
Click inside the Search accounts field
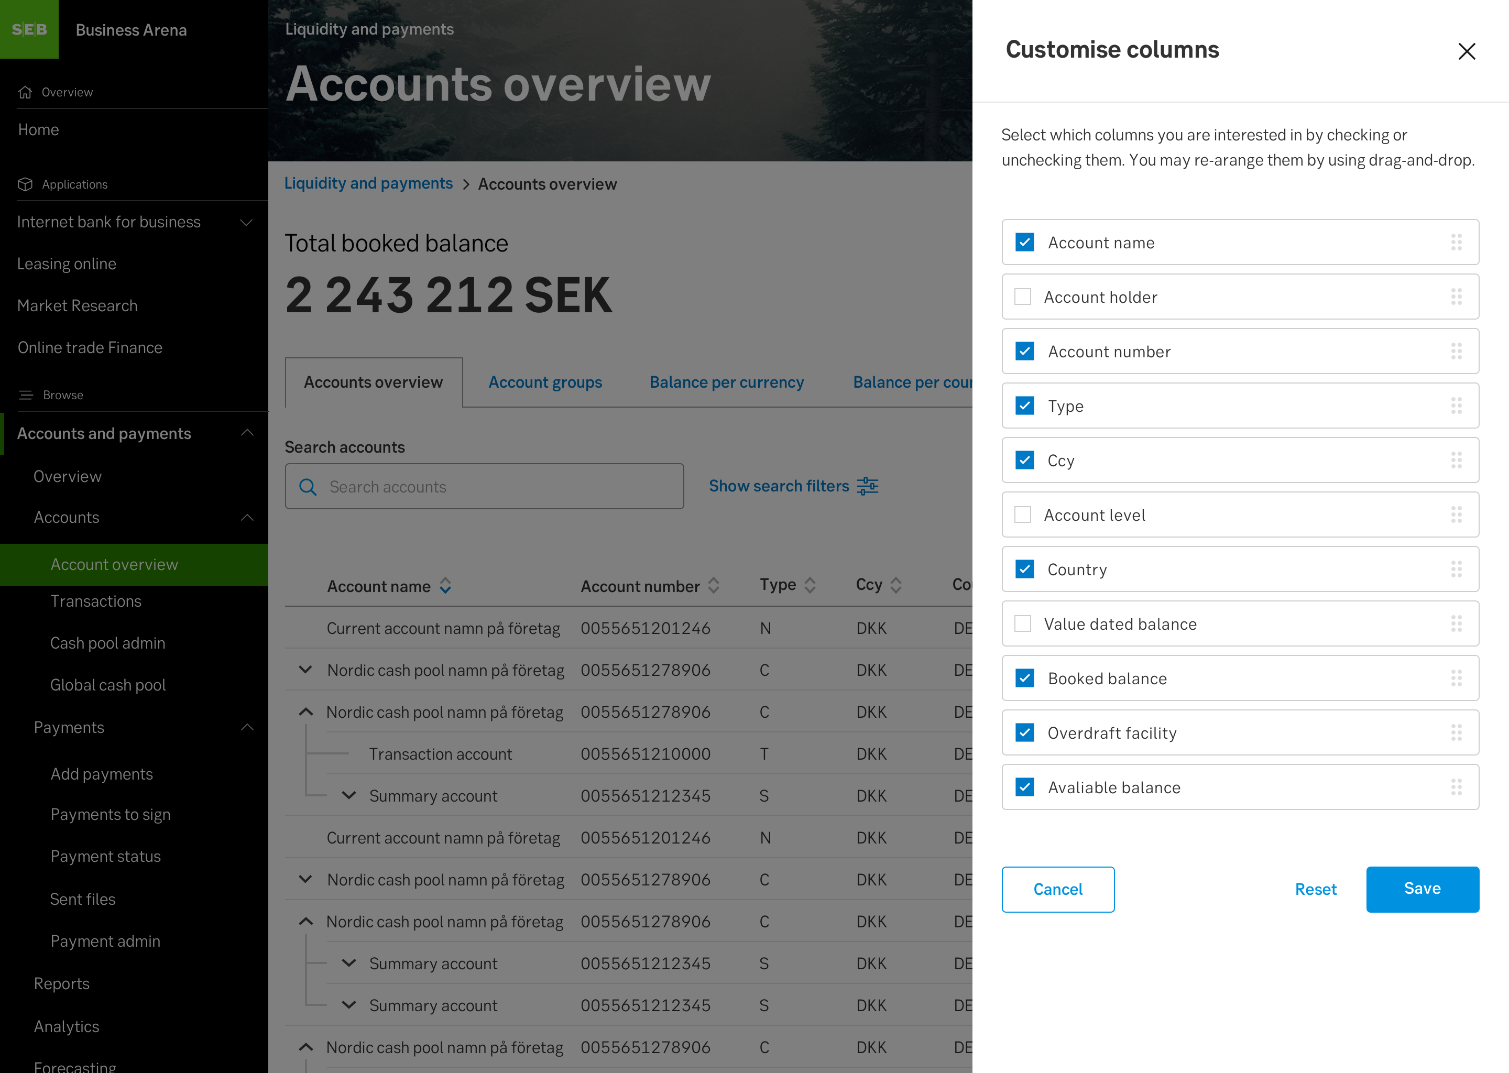484,487
